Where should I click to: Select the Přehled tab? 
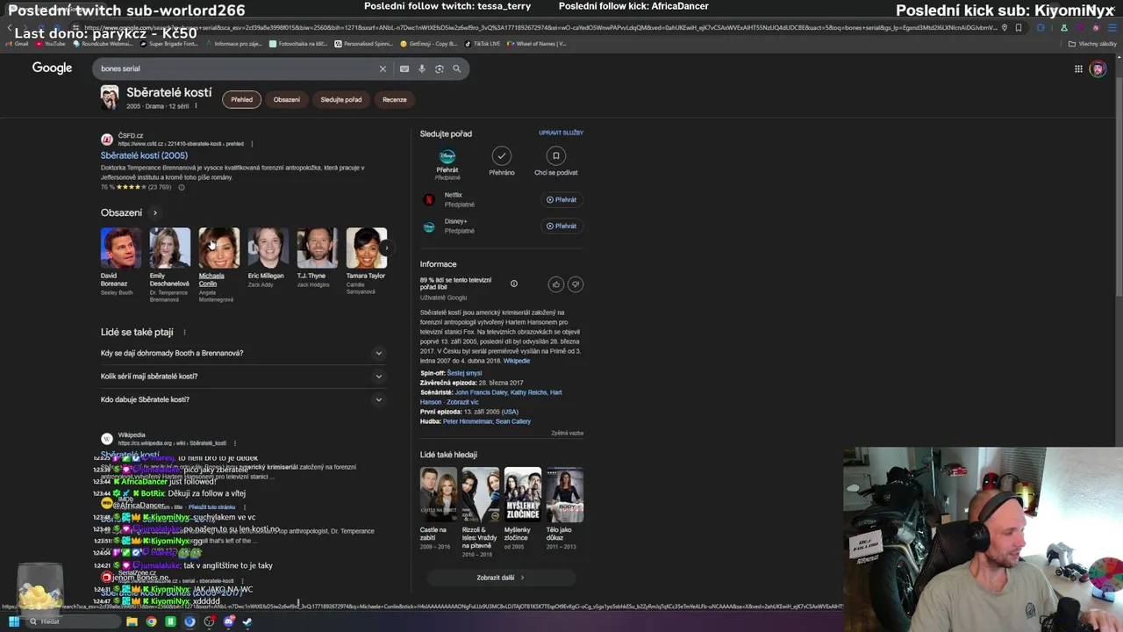(x=242, y=99)
